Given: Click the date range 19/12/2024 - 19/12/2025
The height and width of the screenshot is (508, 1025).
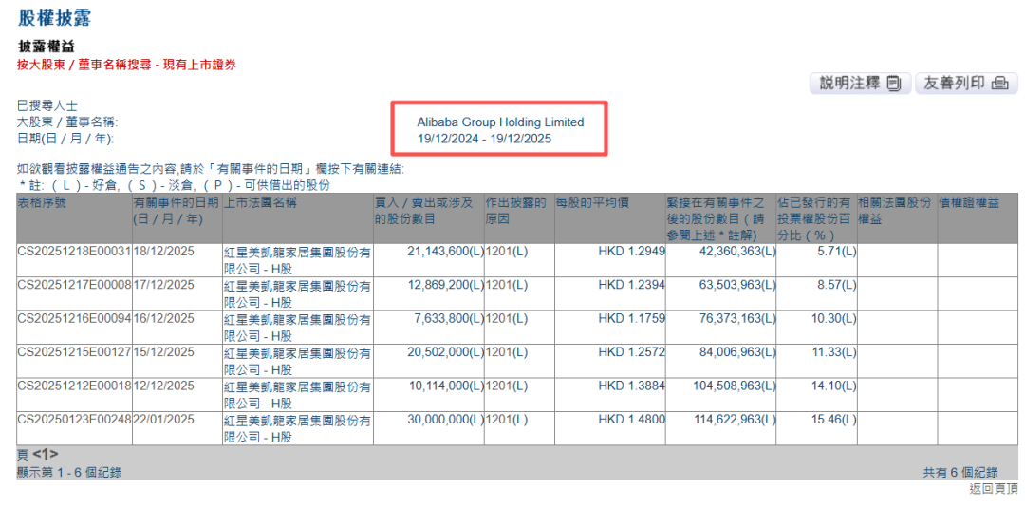Looking at the screenshot, I should tap(484, 139).
